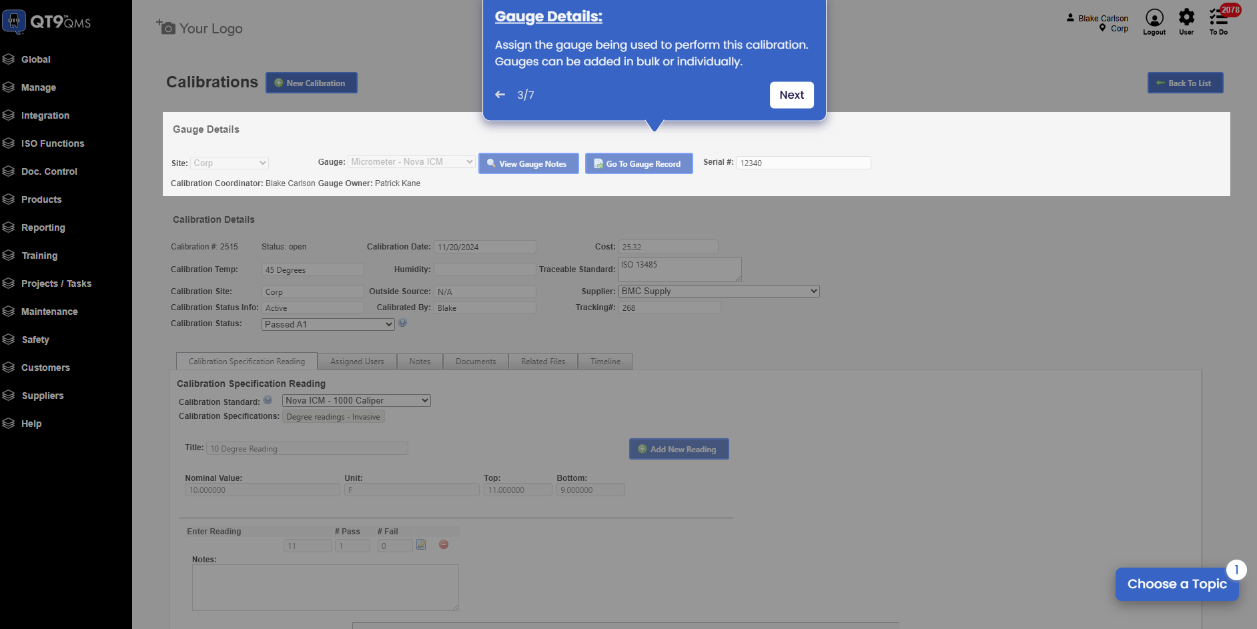1257x629 pixels.
Task: Open the Nova ICM - 1000 Caliper standard dropdown
Action: (356, 400)
